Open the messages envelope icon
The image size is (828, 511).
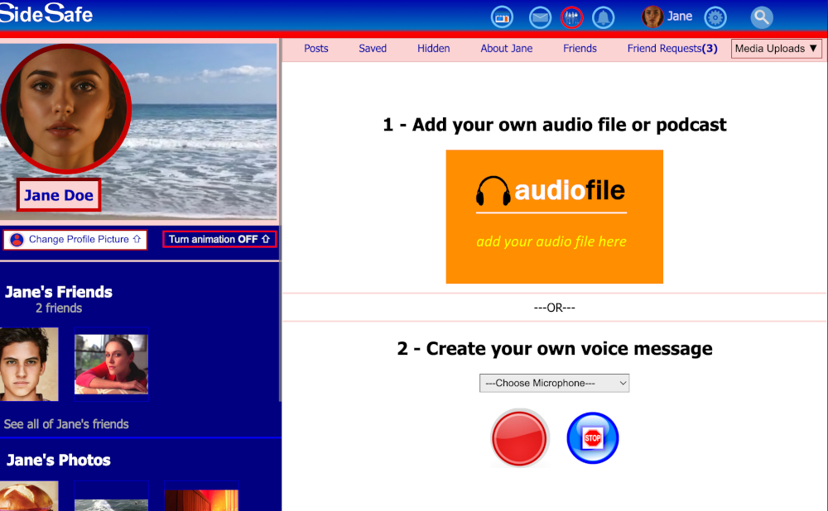click(540, 17)
